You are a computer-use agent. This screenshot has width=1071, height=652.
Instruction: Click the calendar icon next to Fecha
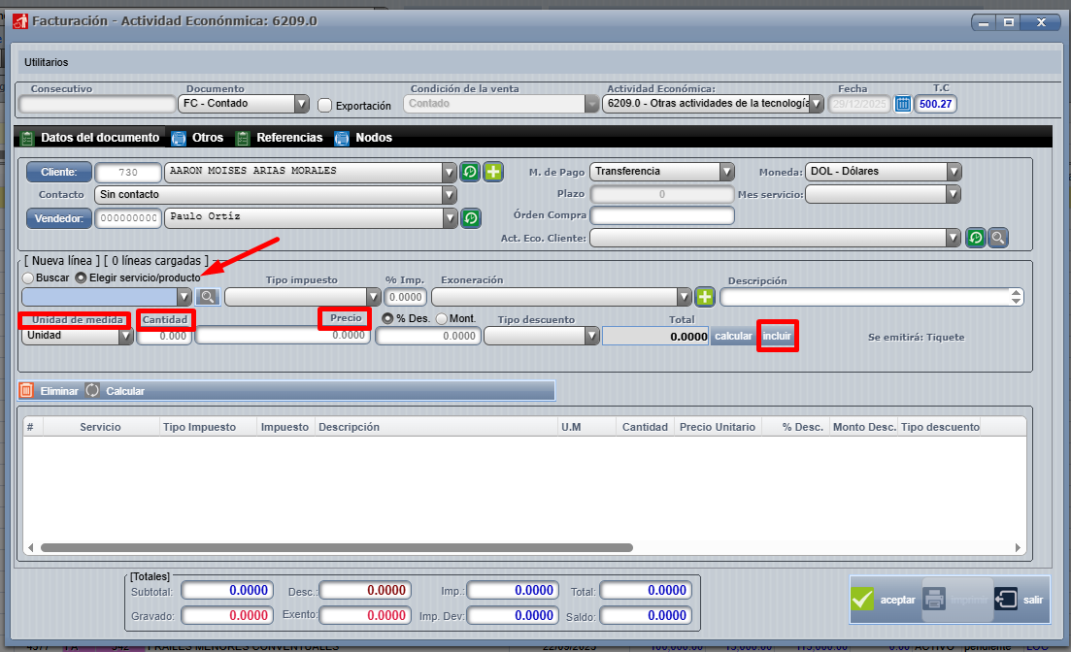(903, 104)
